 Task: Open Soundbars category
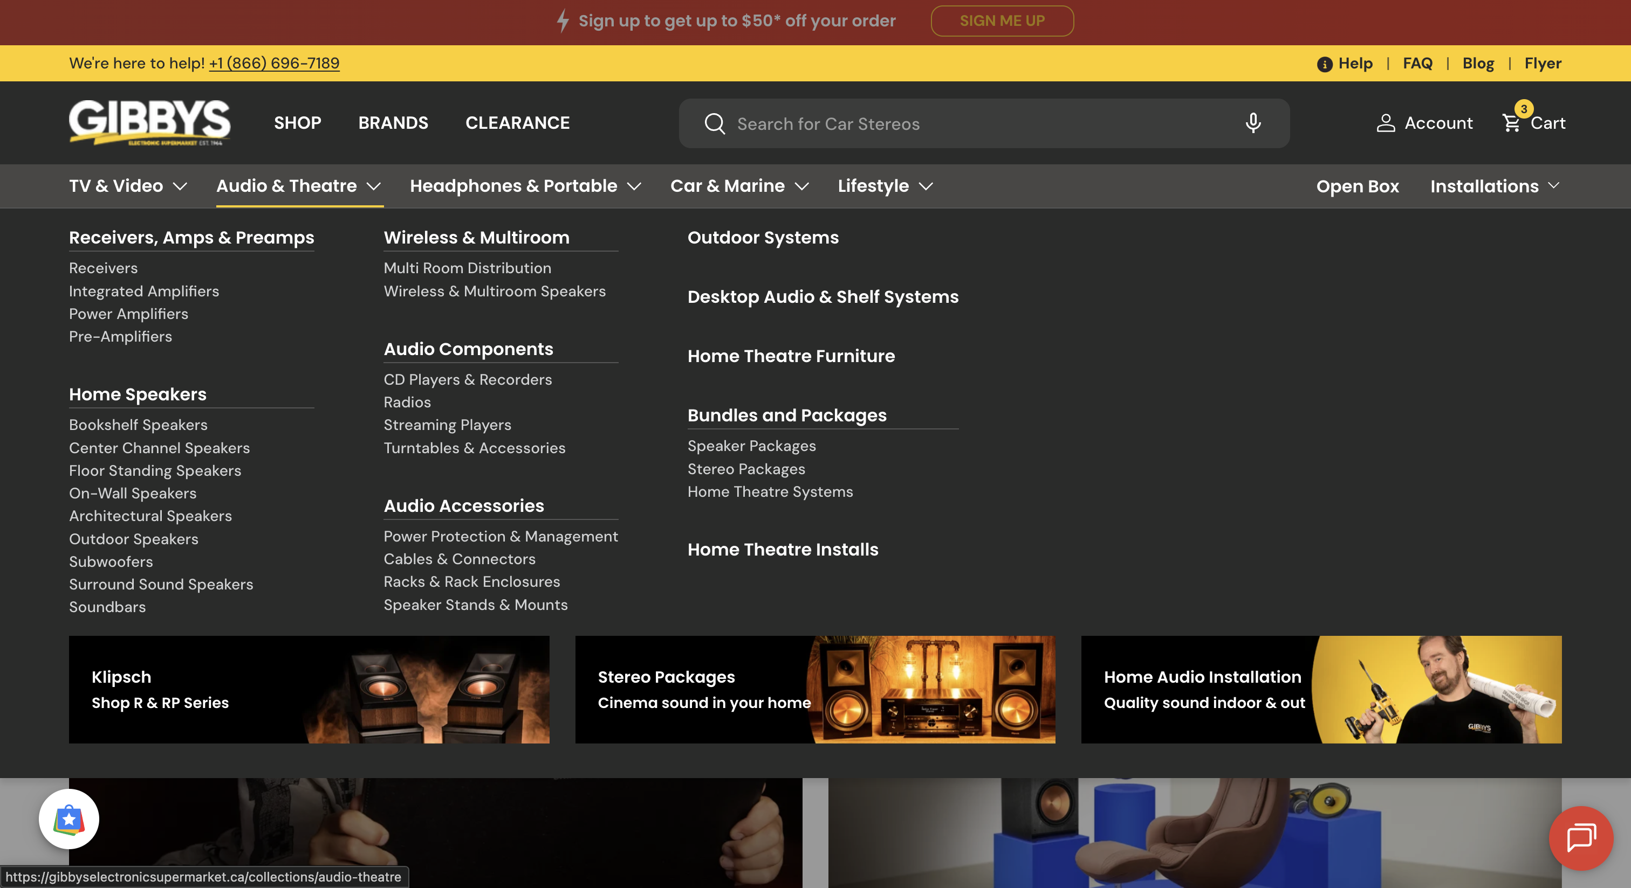pyautogui.click(x=107, y=607)
